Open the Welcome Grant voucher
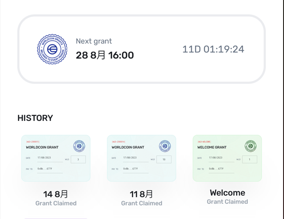 coord(227,158)
